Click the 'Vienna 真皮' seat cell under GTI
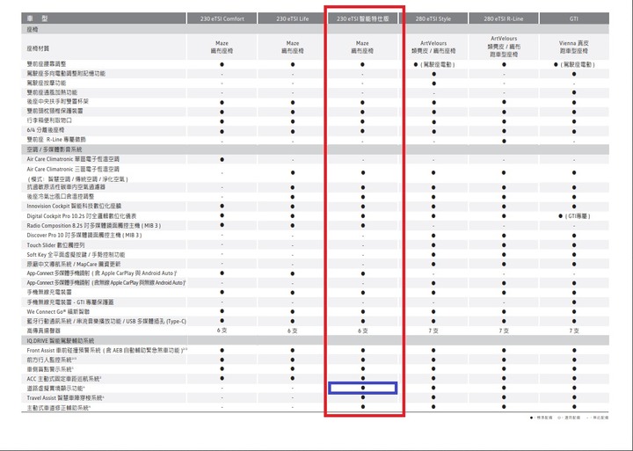Viewport: 633px width, 451px height. tap(573, 47)
